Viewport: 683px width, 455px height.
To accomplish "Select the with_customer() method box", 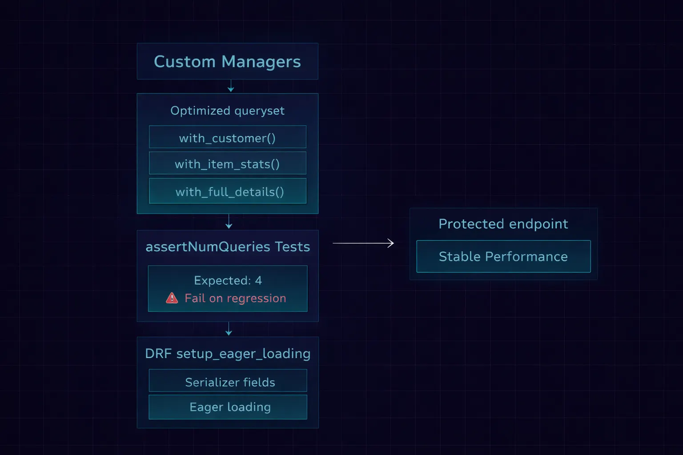I will pyautogui.click(x=227, y=137).
